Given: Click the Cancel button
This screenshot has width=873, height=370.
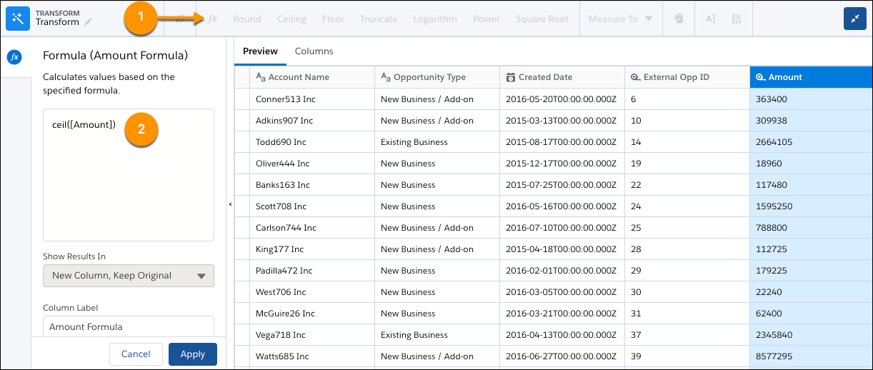Looking at the screenshot, I should (x=136, y=354).
